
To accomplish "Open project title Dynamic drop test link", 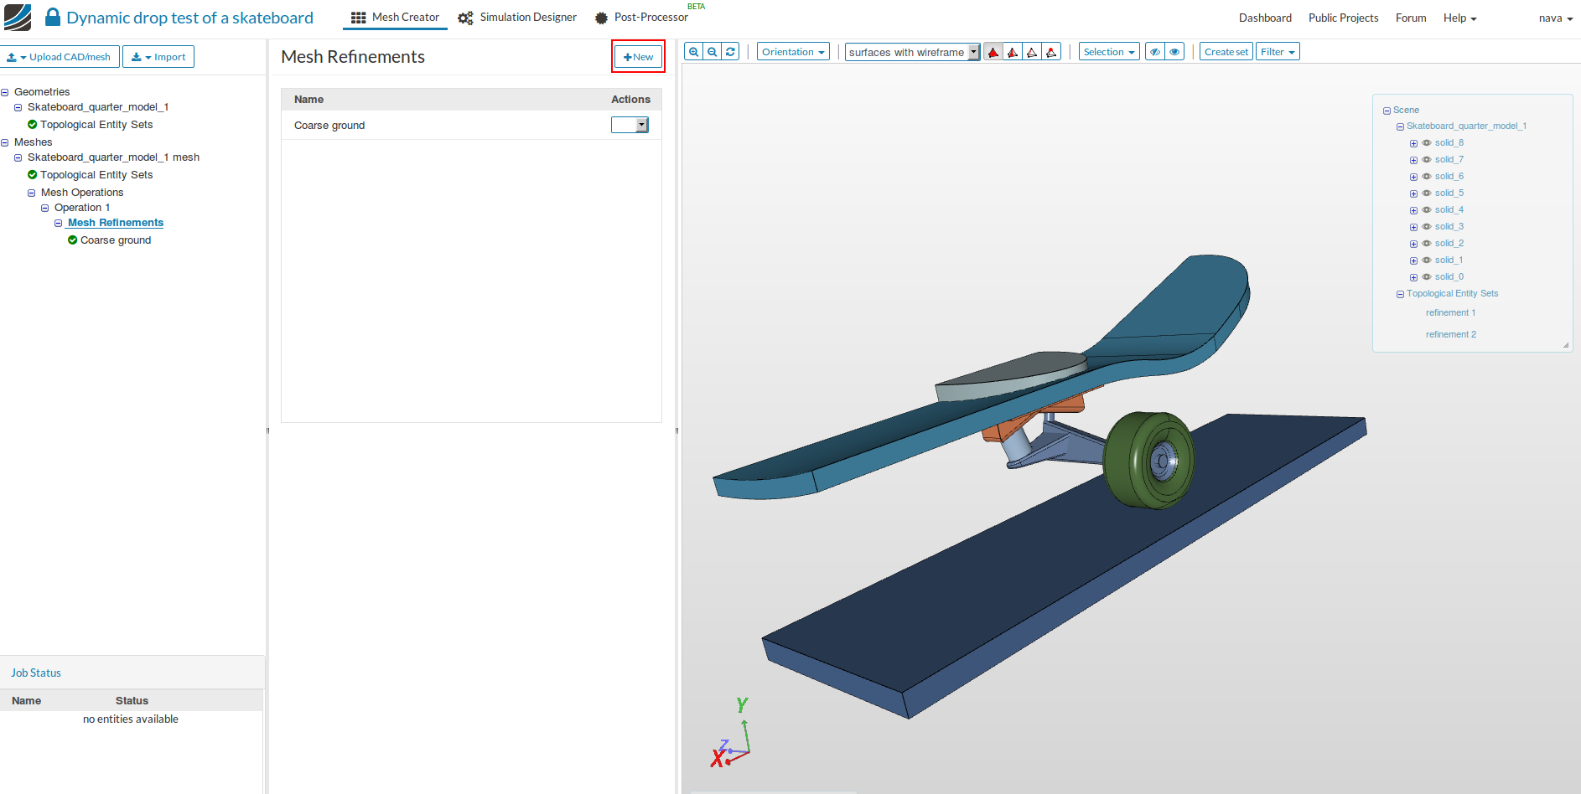I will point(189,18).
